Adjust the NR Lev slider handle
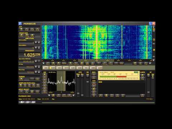 (87, 82)
